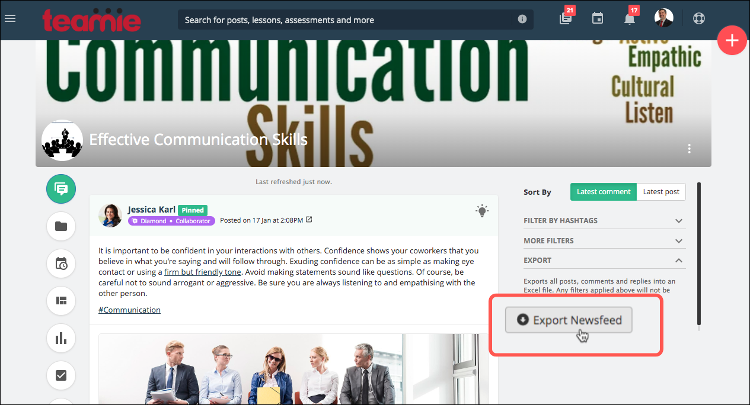The width and height of the screenshot is (750, 405).
Task: Click the 'Sort By' label
Action: coord(537,192)
